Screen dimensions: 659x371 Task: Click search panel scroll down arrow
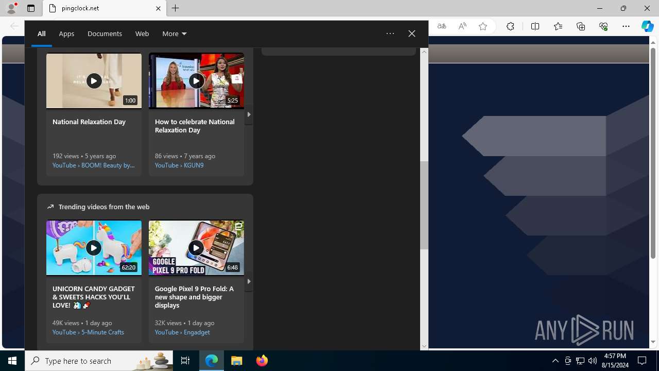424,346
